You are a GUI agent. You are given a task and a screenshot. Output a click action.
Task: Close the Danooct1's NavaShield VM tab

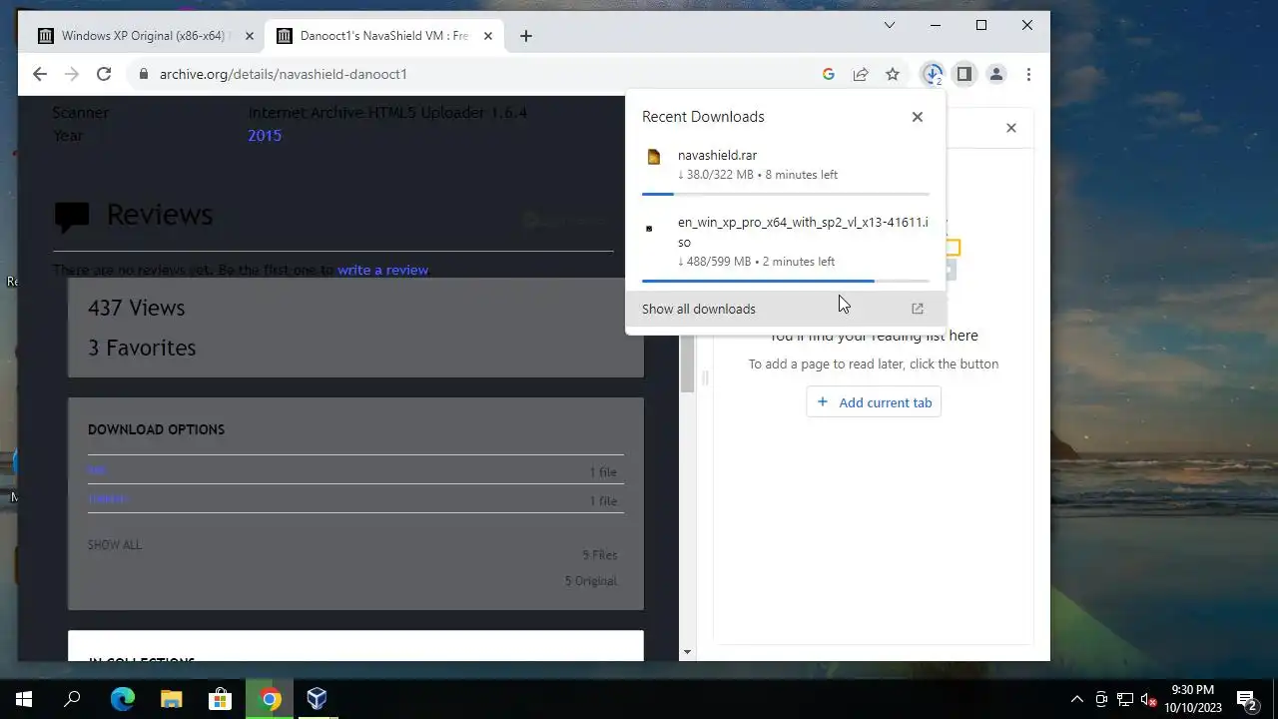(488, 36)
